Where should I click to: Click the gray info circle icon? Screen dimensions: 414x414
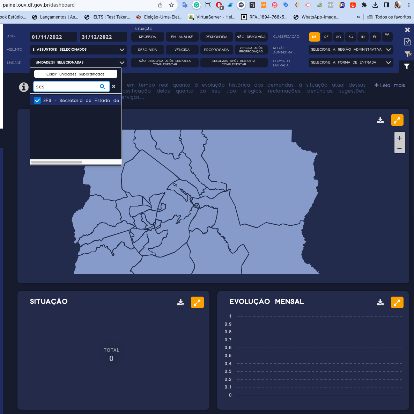[24, 87]
